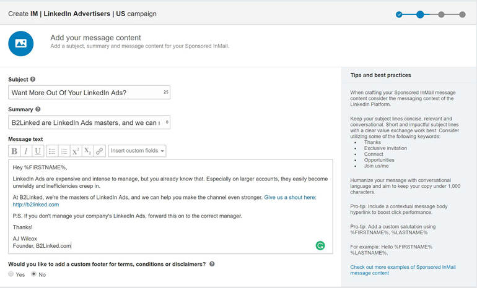Click the 'Thanks' keyword tip
This screenshot has width=477, height=288.
point(372,142)
